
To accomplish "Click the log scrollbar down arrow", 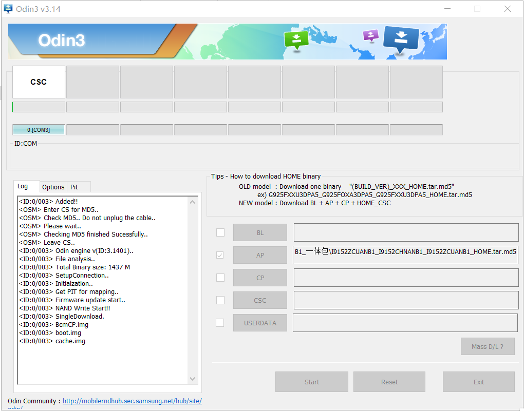I will tap(192, 379).
